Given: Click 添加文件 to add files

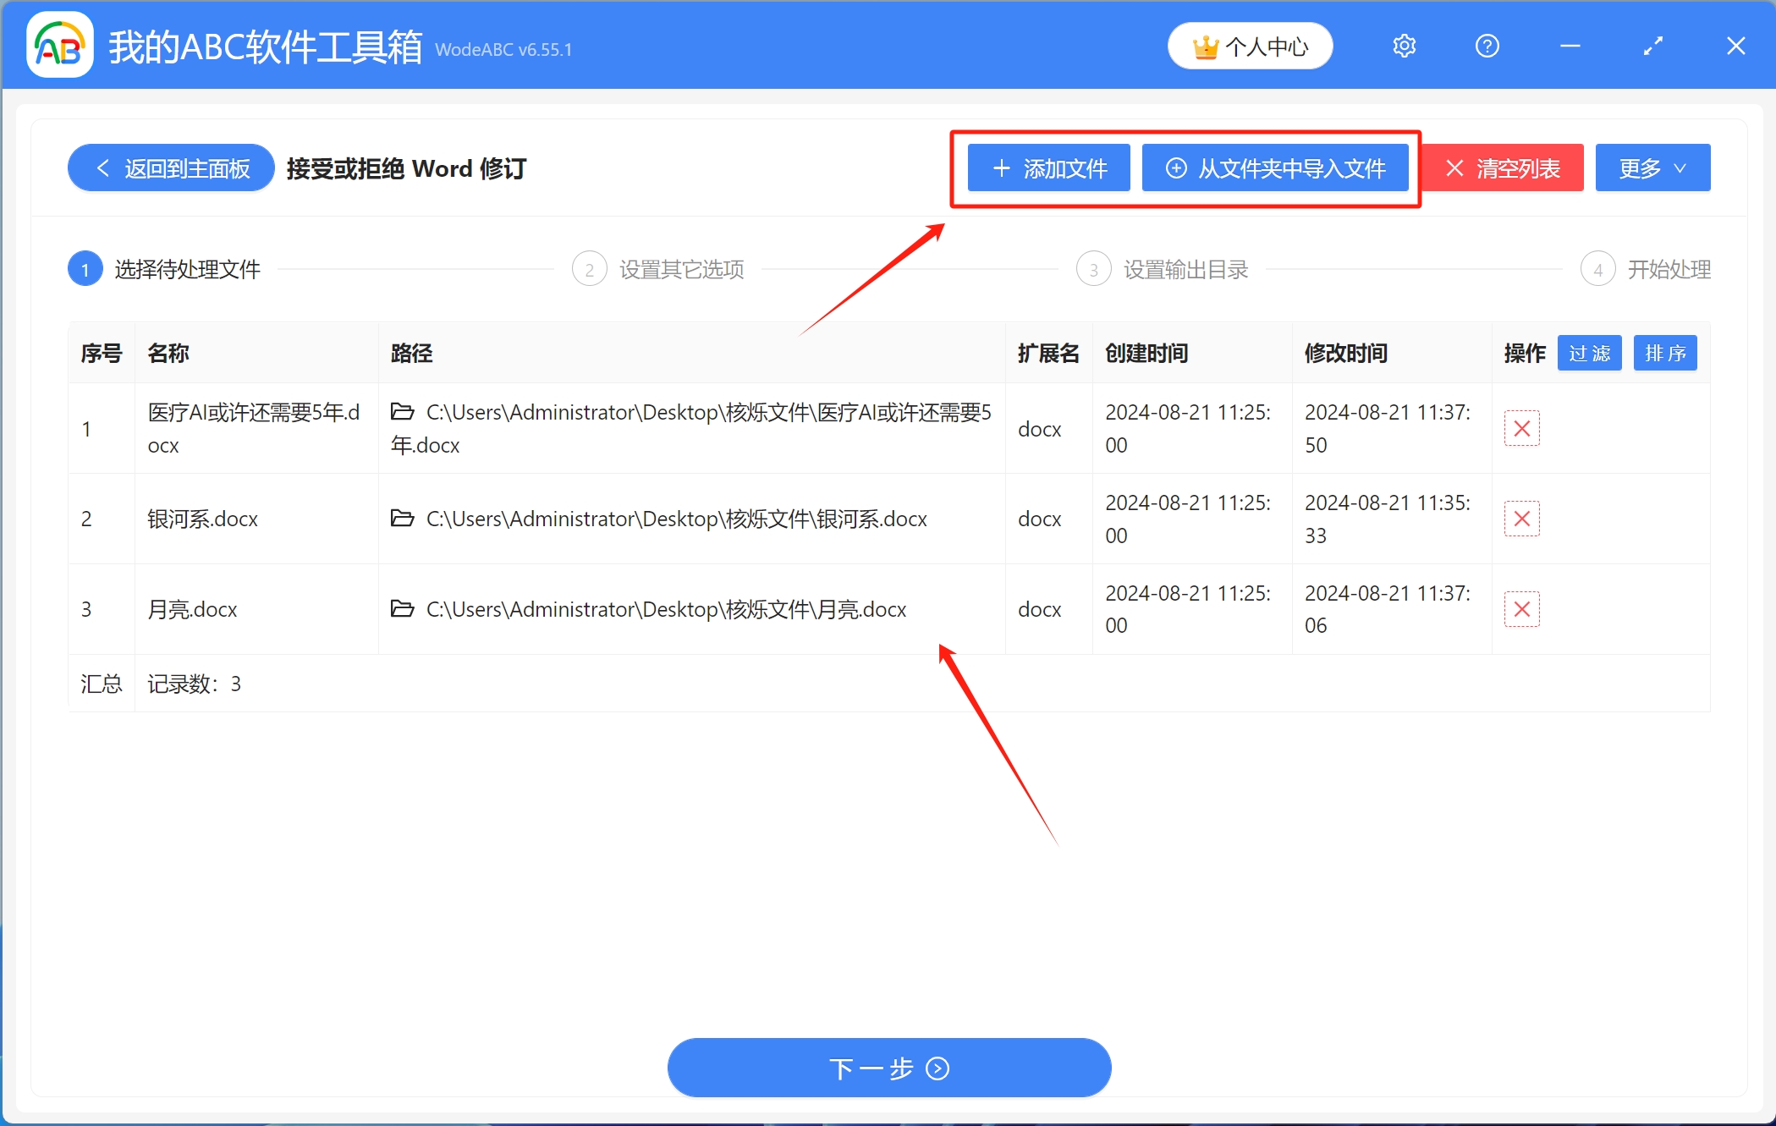Looking at the screenshot, I should point(1047,168).
